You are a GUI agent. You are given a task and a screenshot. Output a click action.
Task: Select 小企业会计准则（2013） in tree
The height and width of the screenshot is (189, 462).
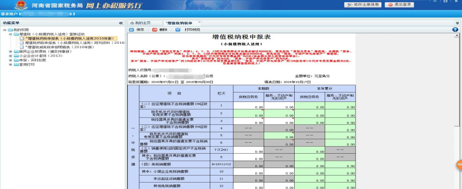(x=41, y=56)
